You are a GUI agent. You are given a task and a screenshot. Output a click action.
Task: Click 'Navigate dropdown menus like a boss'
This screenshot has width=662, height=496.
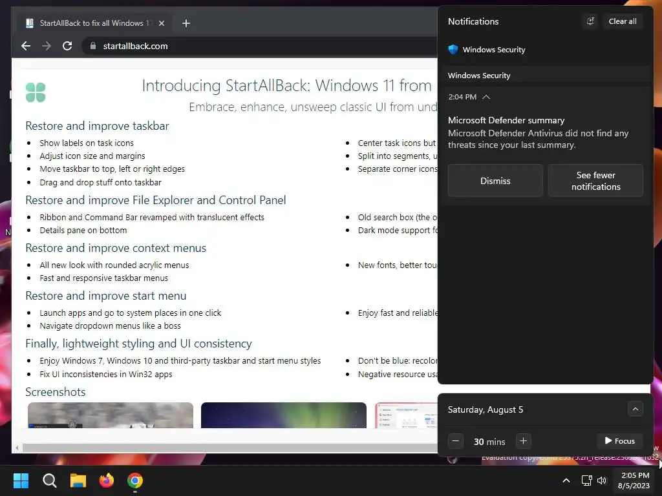pyautogui.click(x=110, y=325)
